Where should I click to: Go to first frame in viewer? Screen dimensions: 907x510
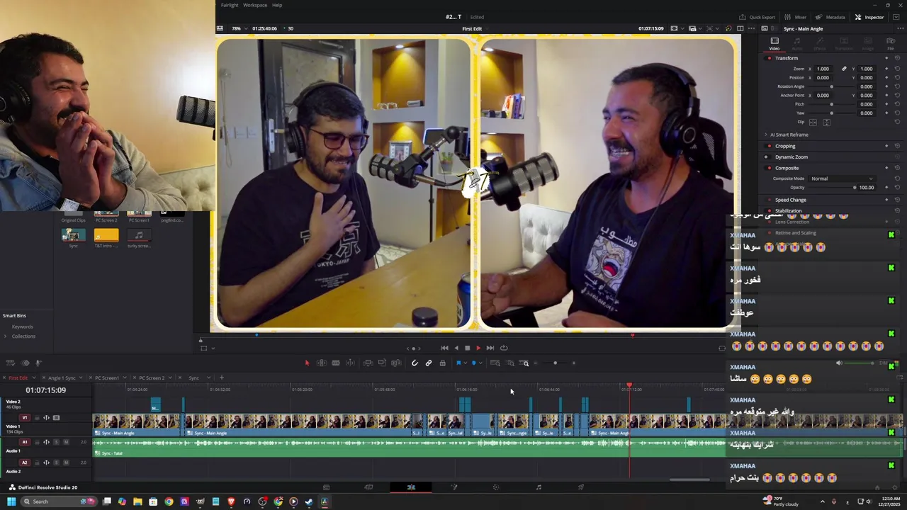(444, 348)
